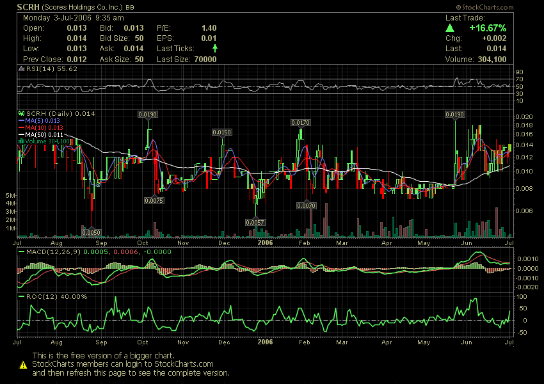544x384 pixels.
Task: Select the red MA(10) legend line
Action: [x=21, y=127]
